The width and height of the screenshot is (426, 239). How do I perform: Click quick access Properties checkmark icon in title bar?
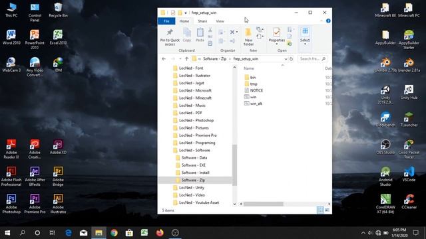coord(173,13)
